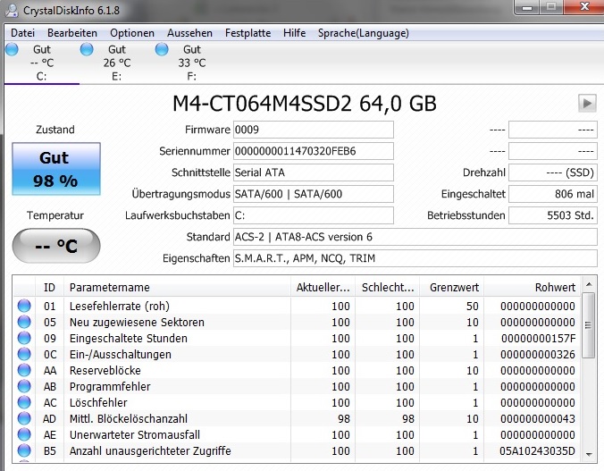Click the Übertragungsmodus SATA/600 field

tap(314, 194)
